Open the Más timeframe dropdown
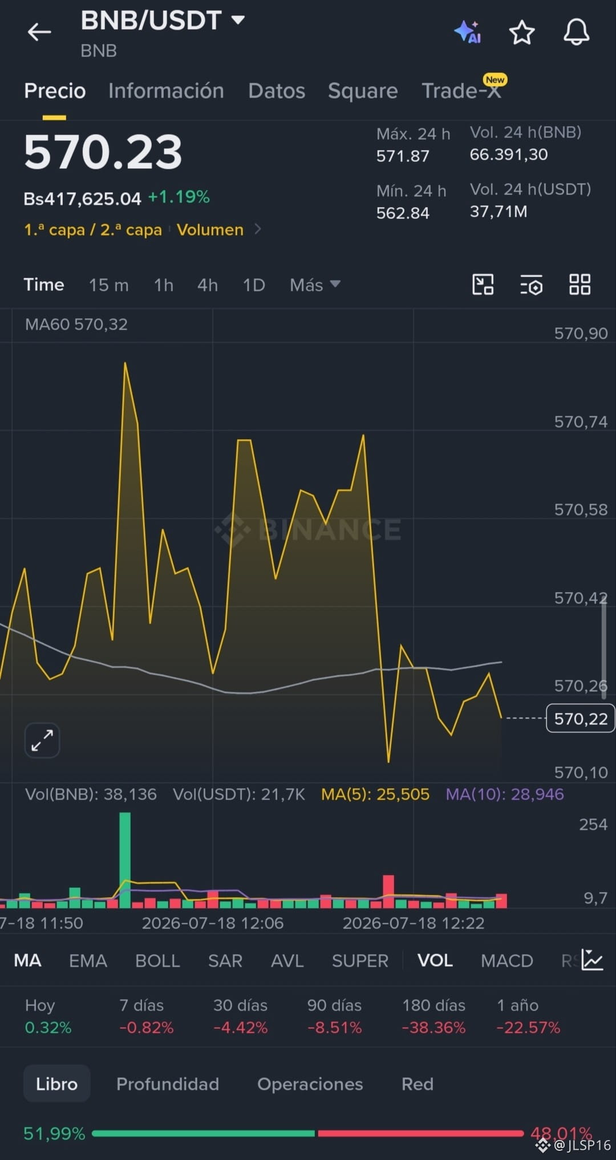This screenshot has width=616, height=1160. [x=315, y=285]
